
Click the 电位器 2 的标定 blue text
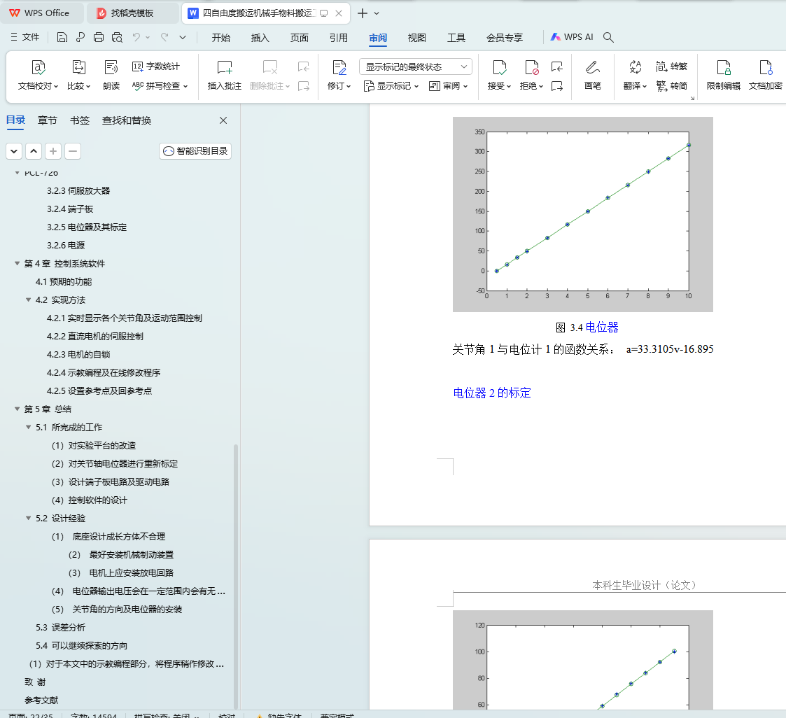click(x=492, y=393)
